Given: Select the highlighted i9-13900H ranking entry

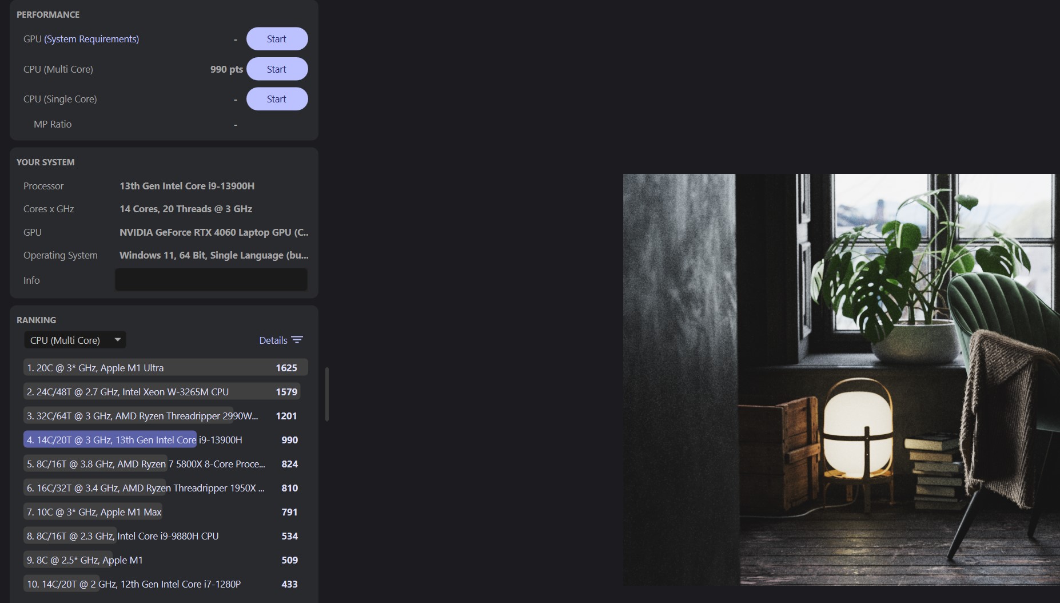Looking at the screenshot, I should point(165,440).
